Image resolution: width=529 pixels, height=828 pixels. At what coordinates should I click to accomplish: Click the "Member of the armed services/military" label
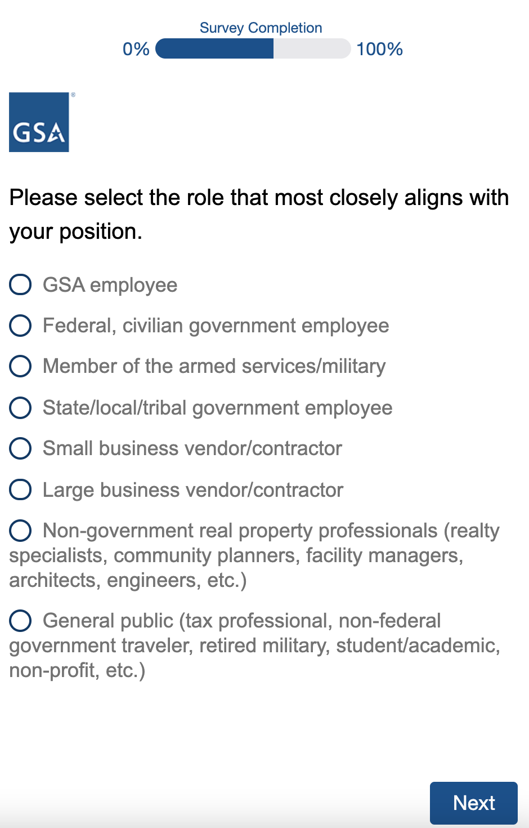point(214,366)
